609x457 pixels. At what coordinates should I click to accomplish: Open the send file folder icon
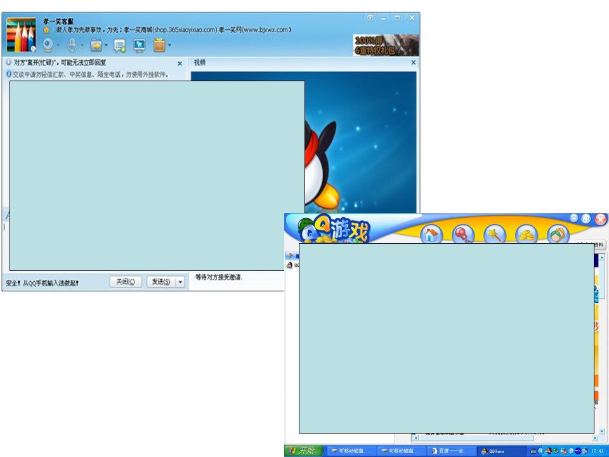pos(96,45)
